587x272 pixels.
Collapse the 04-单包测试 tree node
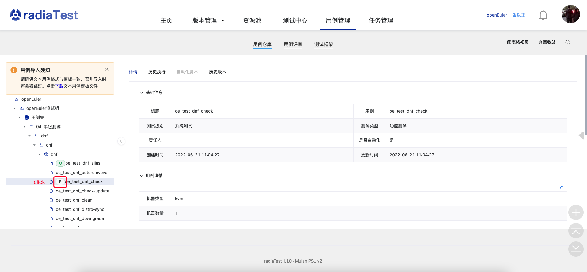(x=25, y=127)
